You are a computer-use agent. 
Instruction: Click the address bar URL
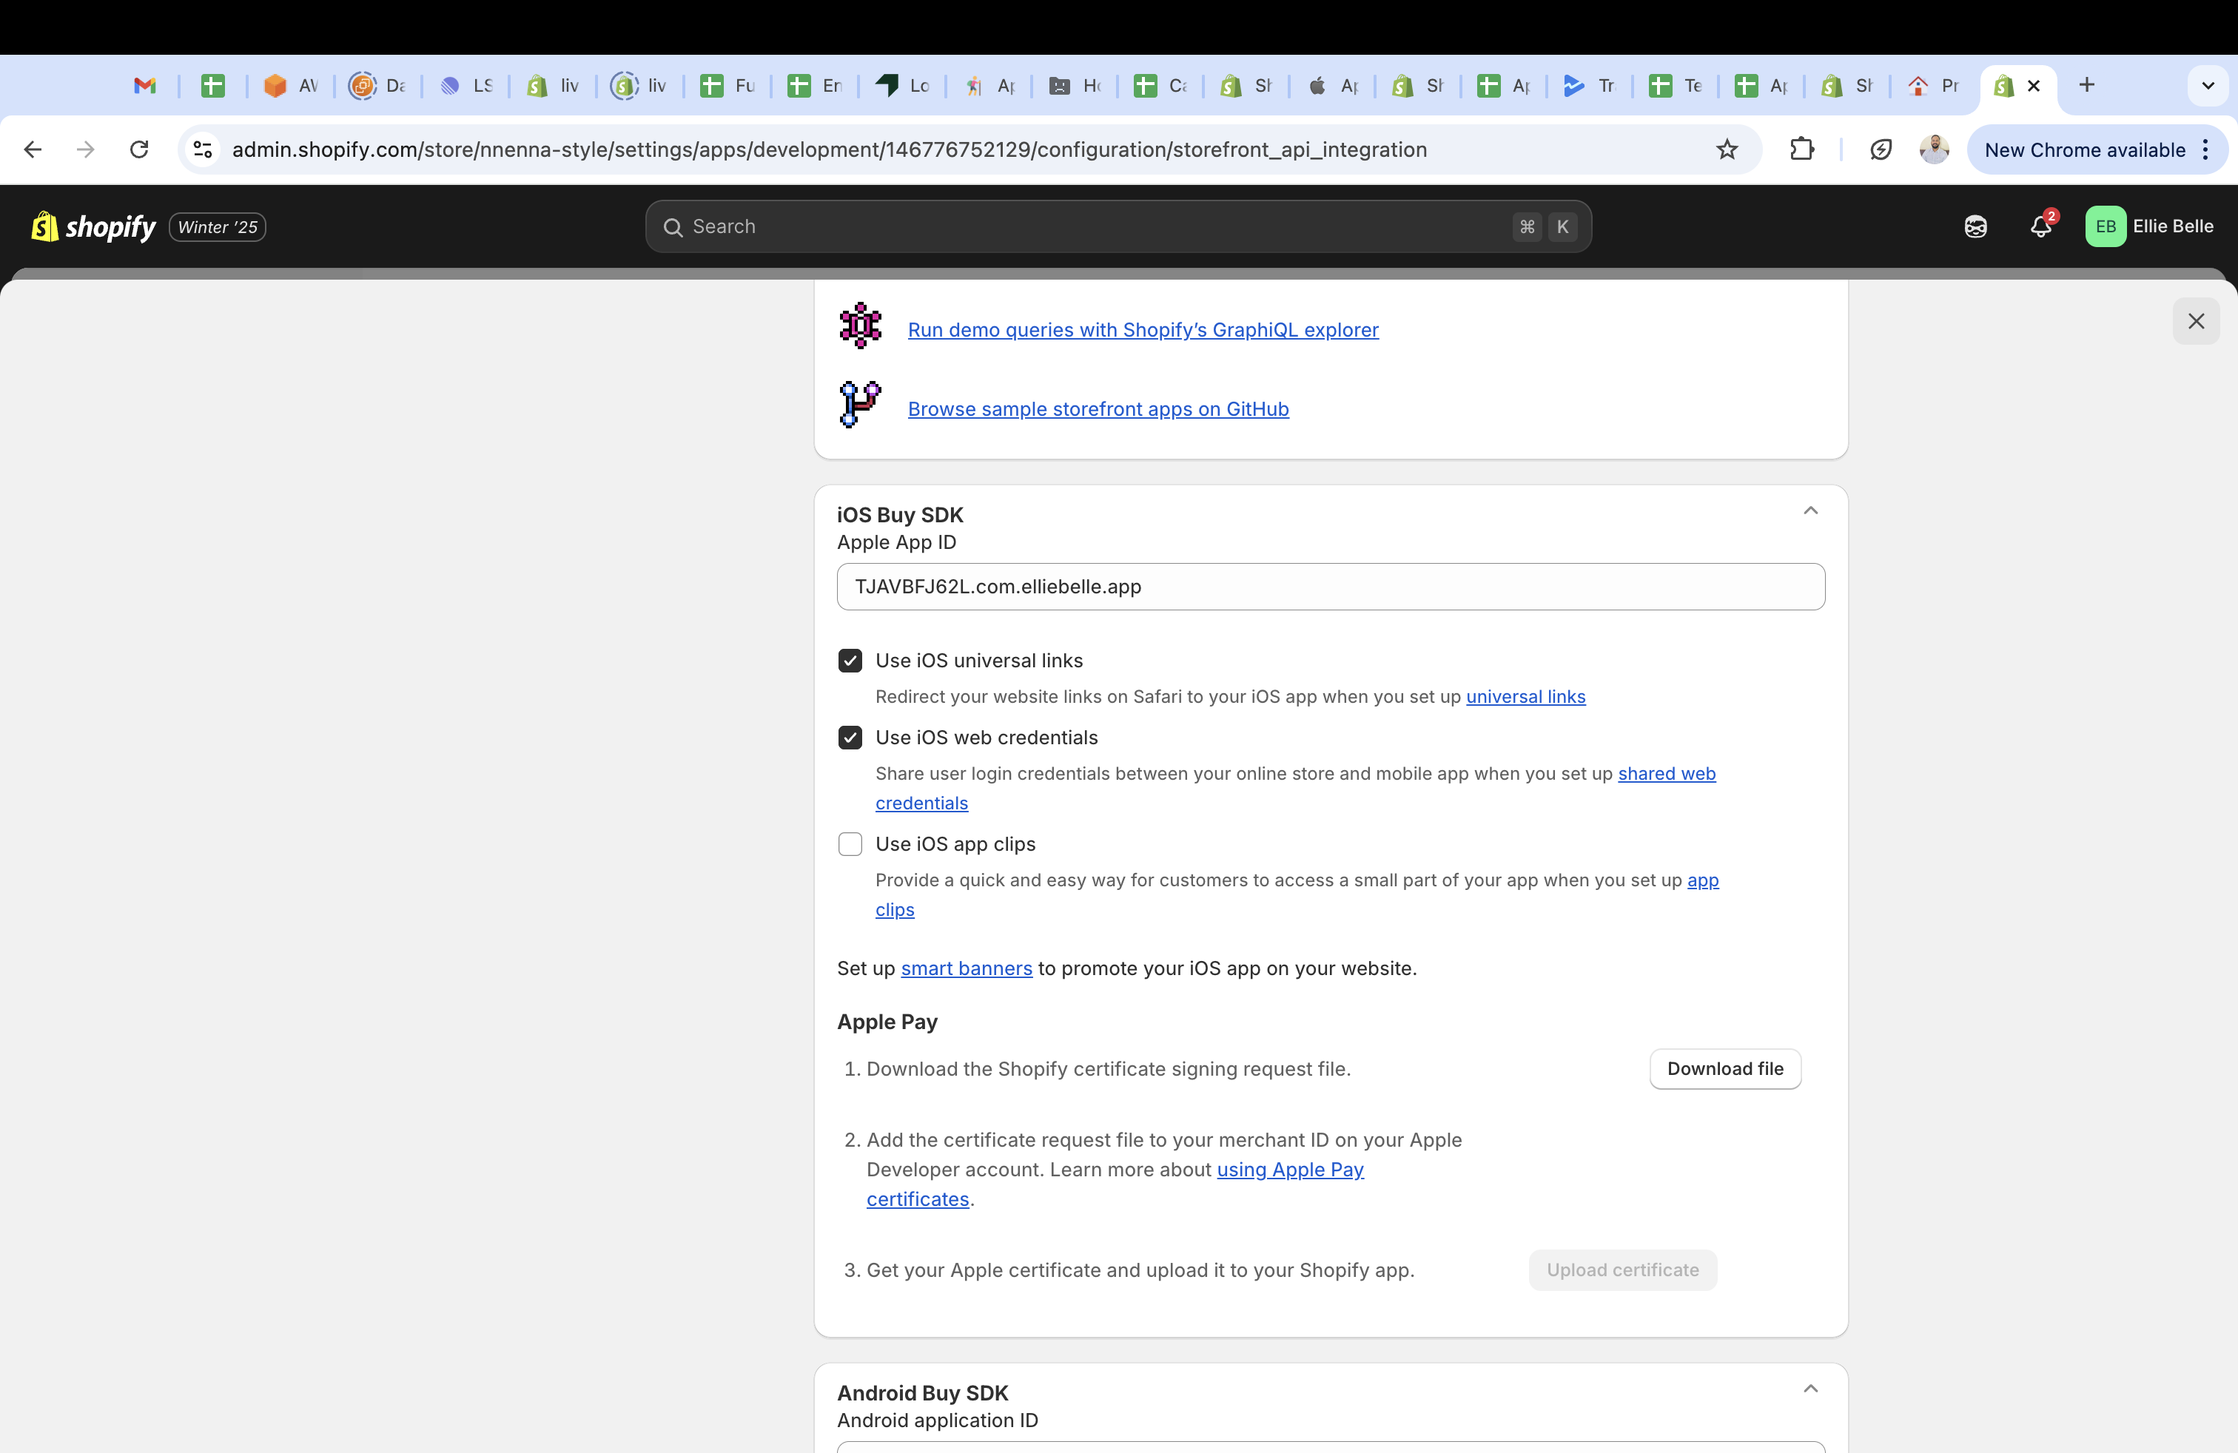830,149
